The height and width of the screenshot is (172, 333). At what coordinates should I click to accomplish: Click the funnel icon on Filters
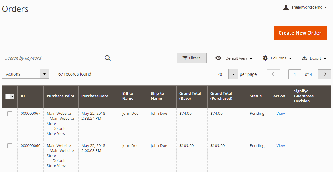click(x=185, y=58)
